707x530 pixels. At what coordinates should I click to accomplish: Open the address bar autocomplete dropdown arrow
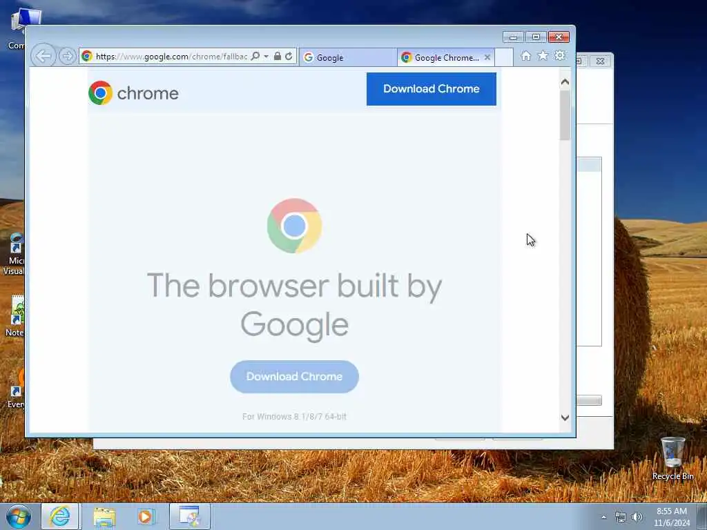pos(266,57)
